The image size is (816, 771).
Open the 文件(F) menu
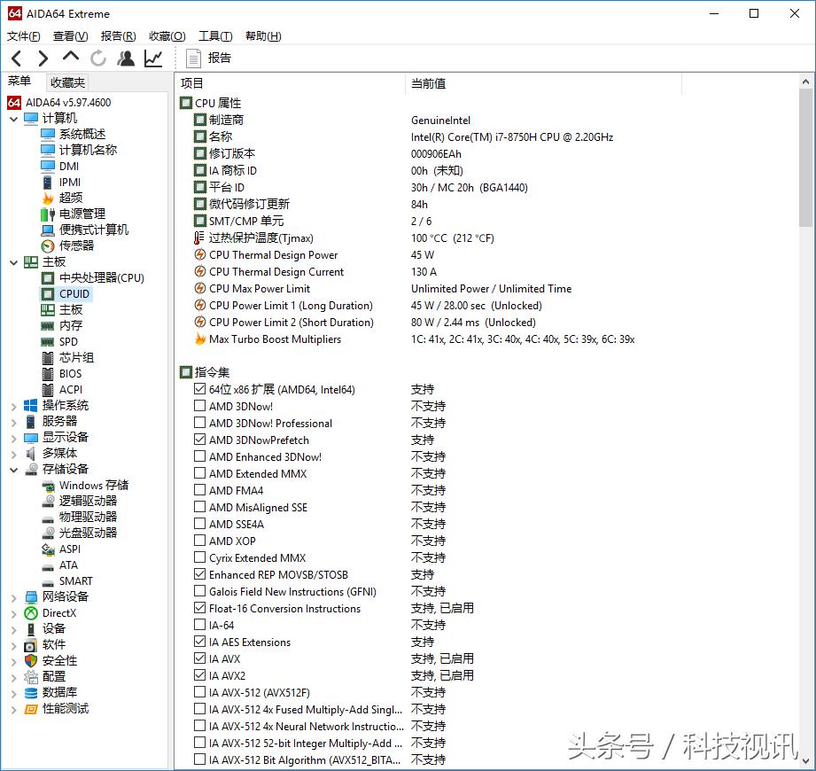(23, 36)
